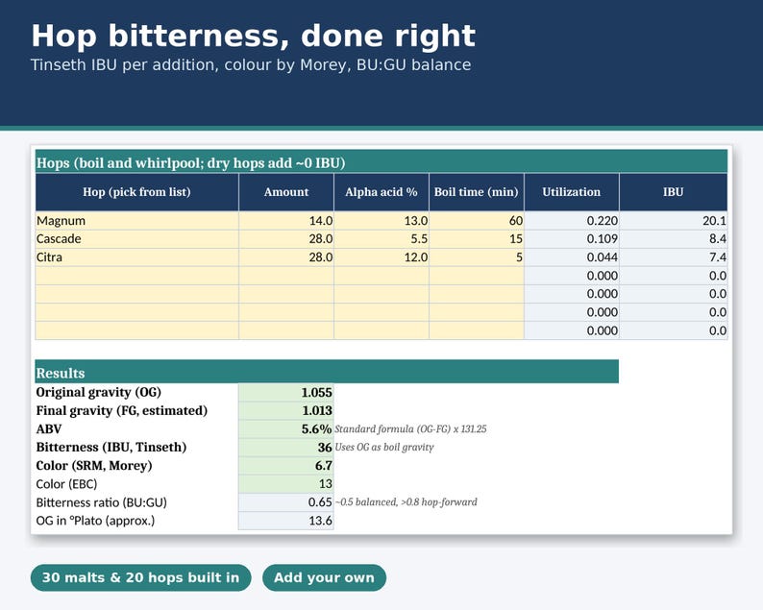The image size is (763, 610).
Task: Click Citra boil time value 5
Action: [x=477, y=257]
